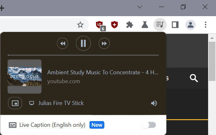216x135 pixels.
Task: Enable the Live Caption switch
Action: click(149, 125)
